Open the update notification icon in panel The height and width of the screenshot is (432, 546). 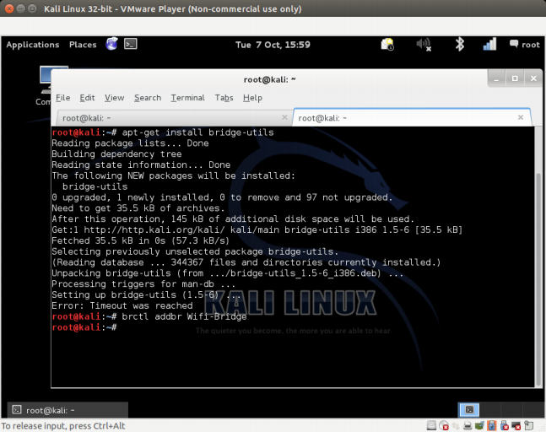(x=387, y=45)
